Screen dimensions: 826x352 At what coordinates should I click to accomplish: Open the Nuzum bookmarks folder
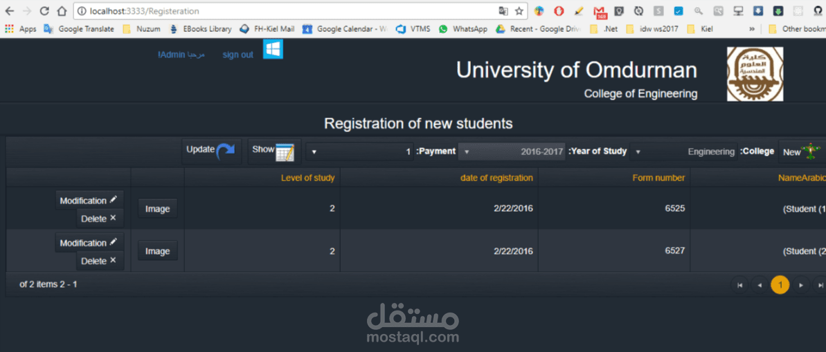[141, 29]
